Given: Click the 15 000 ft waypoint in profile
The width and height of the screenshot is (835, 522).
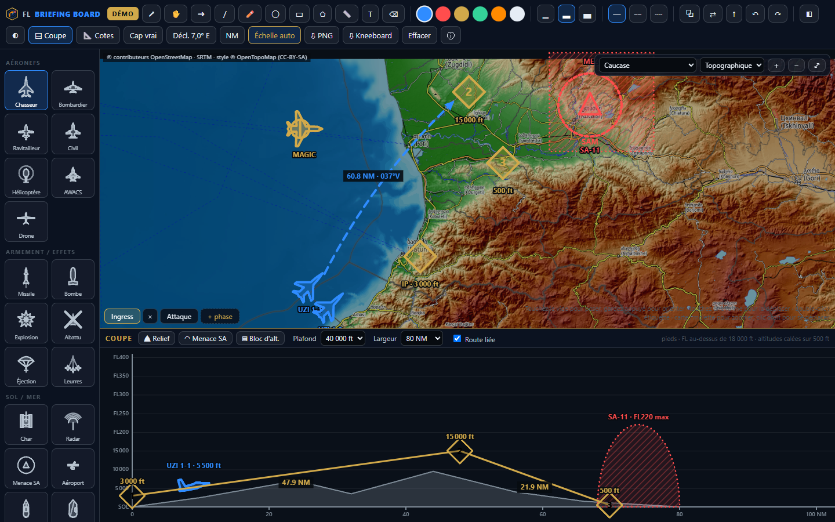Looking at the screenshot, I should [459, 451].
